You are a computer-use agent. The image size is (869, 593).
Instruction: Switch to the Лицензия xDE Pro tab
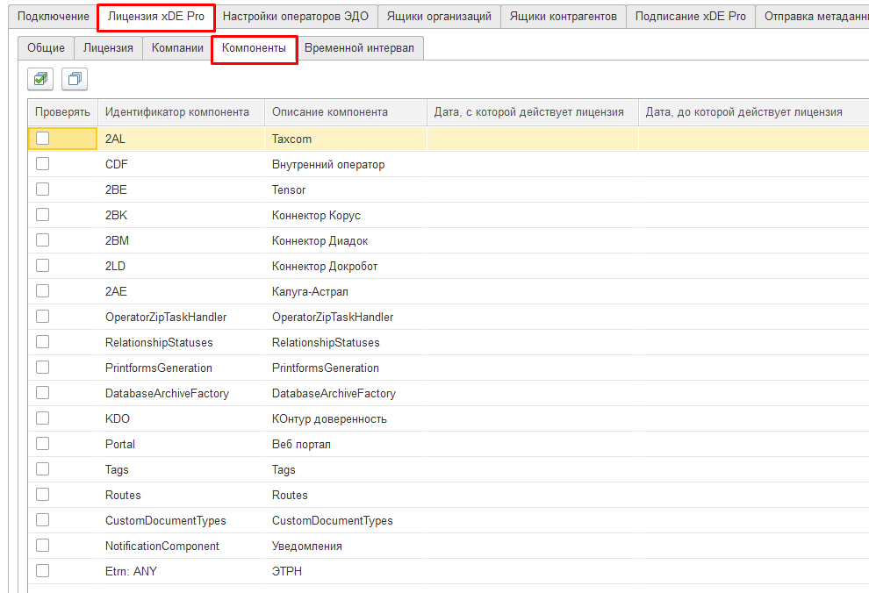[x=156, y=18]
